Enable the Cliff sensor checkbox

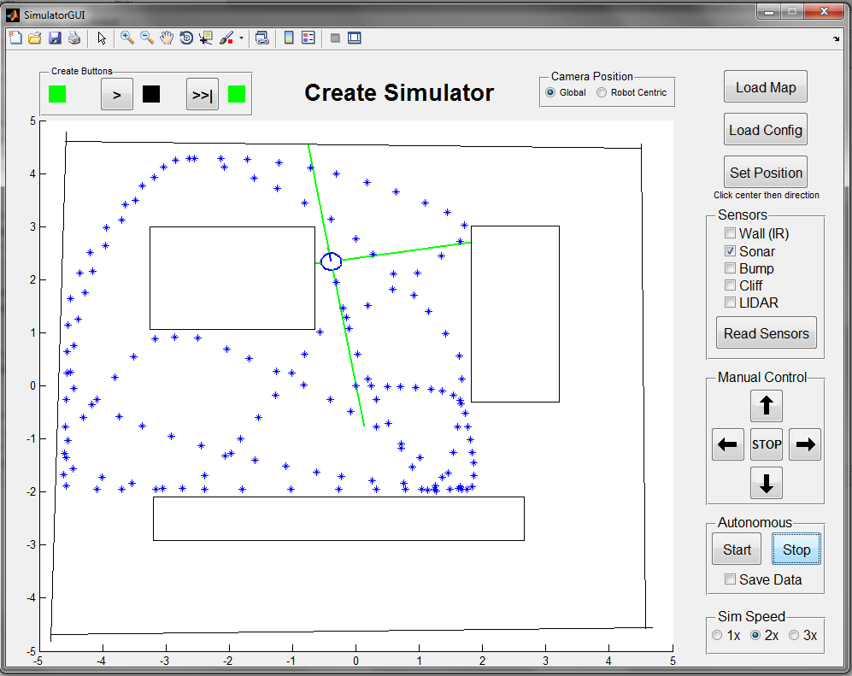pos(731,285)
